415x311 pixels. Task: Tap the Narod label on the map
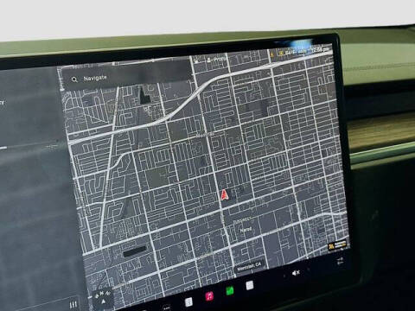pos(246,230)
